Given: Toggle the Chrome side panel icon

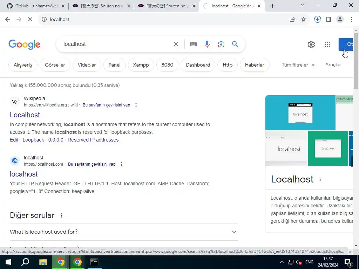Looking at the screenshot, I should click(329, 20).
